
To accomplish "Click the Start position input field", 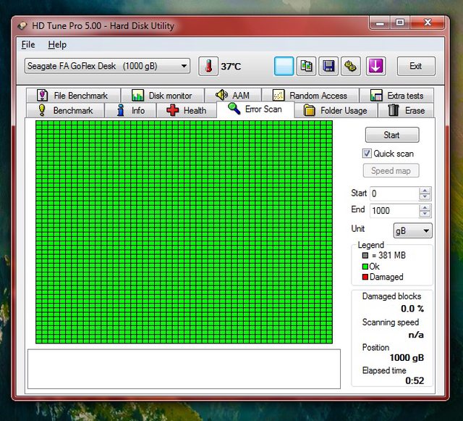I will [394, 193].
